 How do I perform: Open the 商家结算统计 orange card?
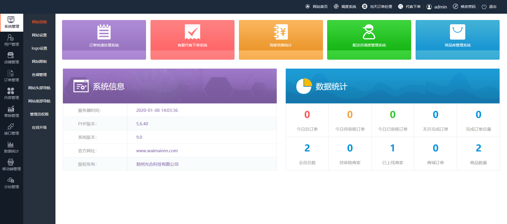click(281, 40)
